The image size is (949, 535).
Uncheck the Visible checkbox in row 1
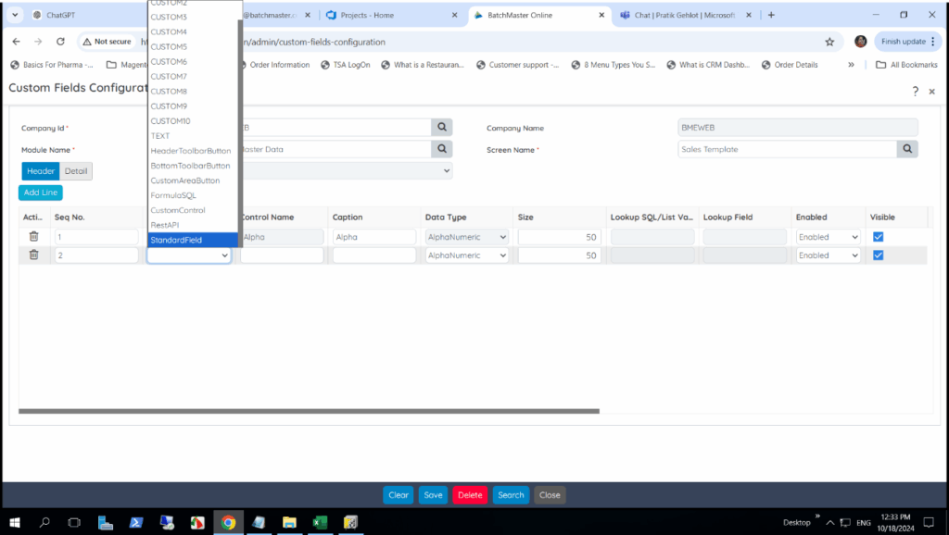879,237
